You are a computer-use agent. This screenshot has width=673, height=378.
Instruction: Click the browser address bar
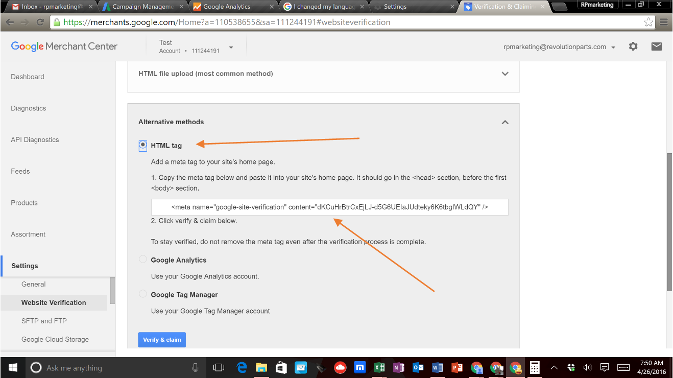[x=352, y=22]
